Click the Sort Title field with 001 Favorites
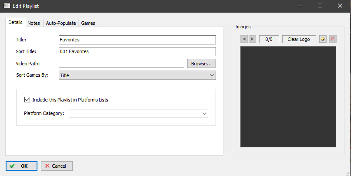Screen dimensions: 351x176 pyautogui.click(x=137, y=51)
